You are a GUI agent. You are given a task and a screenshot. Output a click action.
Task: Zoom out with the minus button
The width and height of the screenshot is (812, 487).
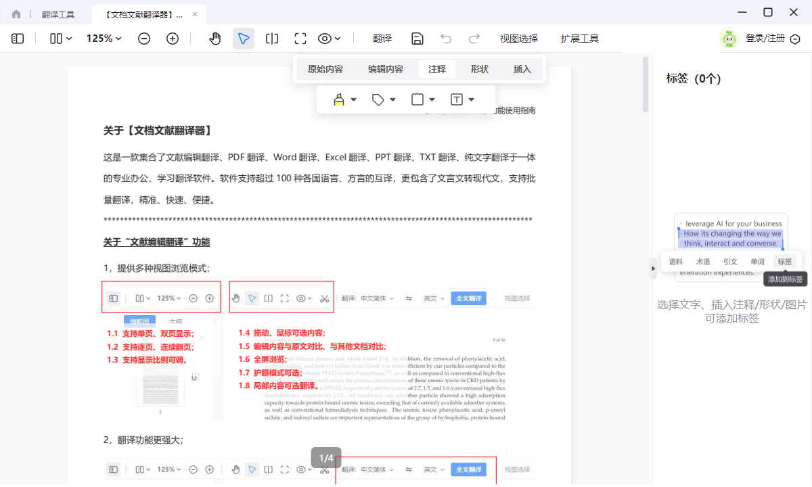click(x=144, y=39)
